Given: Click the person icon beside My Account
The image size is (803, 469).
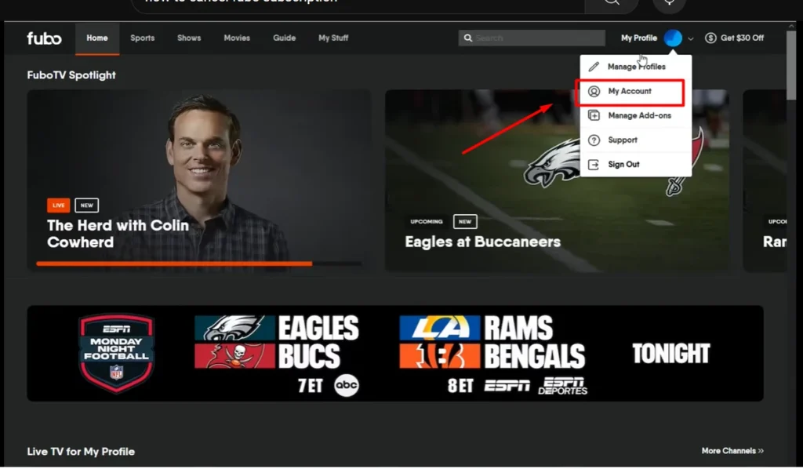Looking at the screenshot, I should (x=594, y=91).
